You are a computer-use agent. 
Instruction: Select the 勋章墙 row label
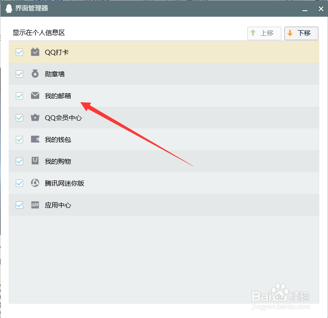point(55,74)
